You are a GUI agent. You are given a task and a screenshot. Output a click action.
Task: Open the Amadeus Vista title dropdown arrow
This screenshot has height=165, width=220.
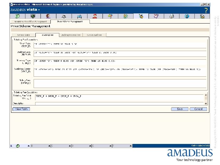coord(39,10)
